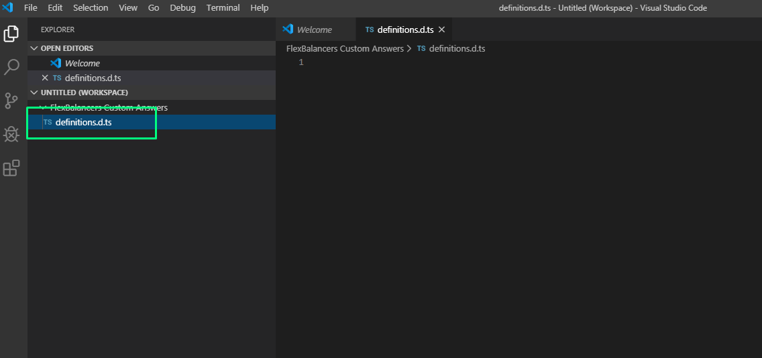762x358 pixels.
Task: Open the Search view icon
Action: point(11,67)
